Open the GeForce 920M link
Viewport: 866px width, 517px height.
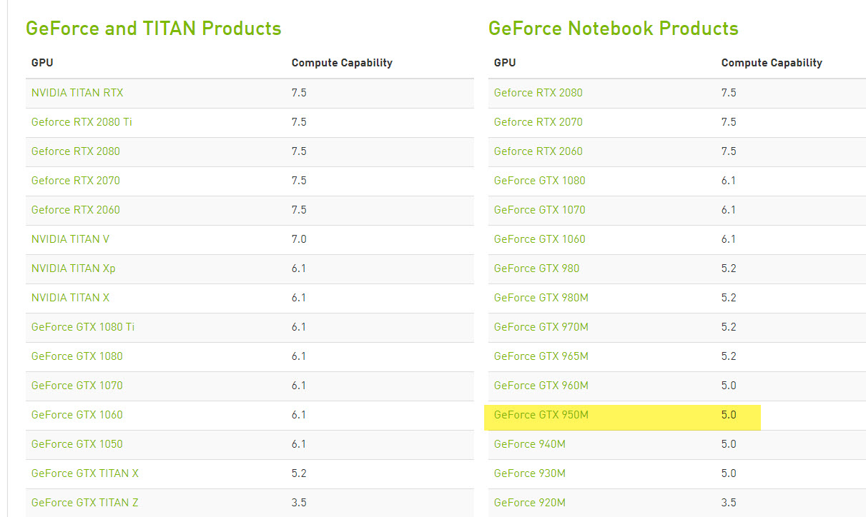coord(530,503)
